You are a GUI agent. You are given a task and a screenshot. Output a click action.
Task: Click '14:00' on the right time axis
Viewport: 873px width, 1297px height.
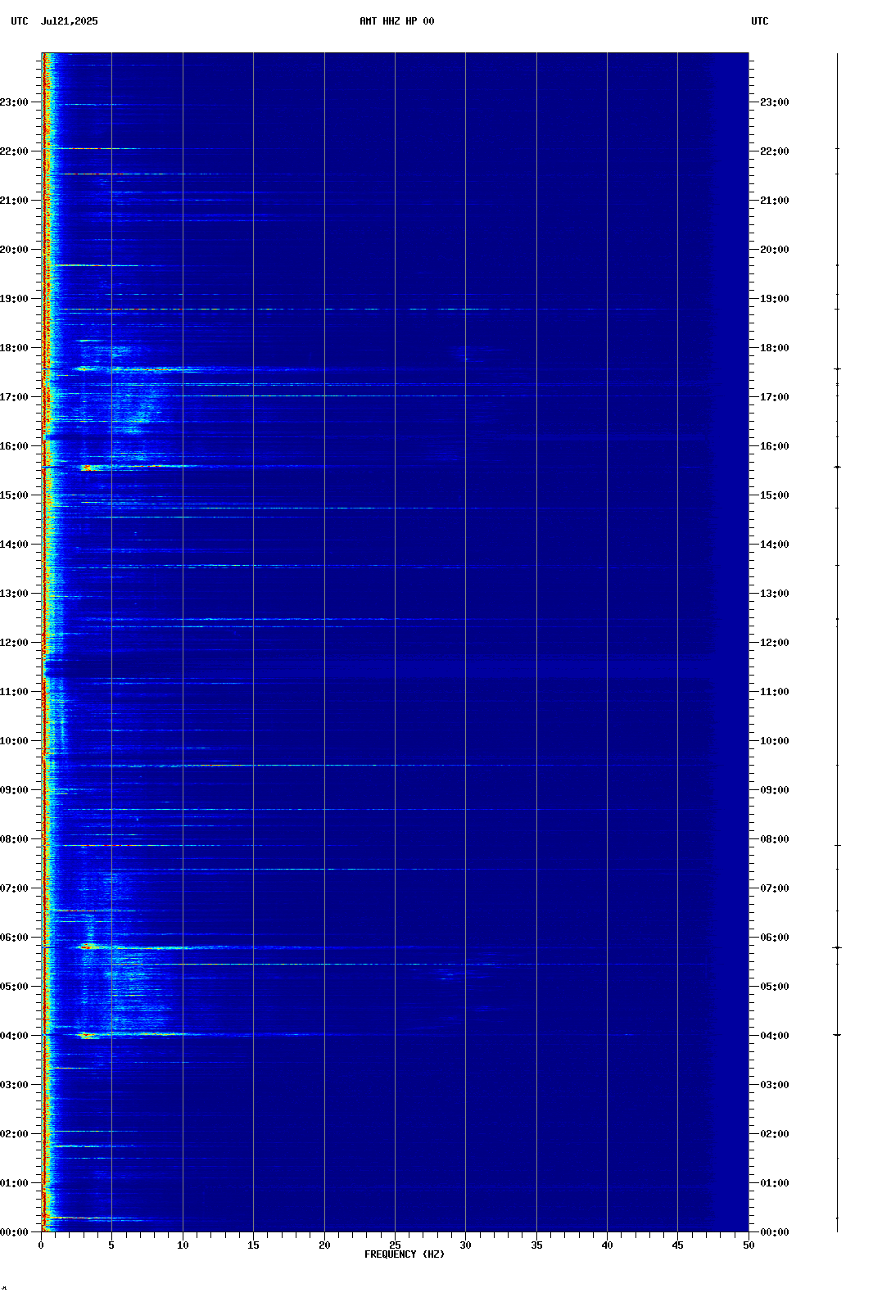coord(775,545)
